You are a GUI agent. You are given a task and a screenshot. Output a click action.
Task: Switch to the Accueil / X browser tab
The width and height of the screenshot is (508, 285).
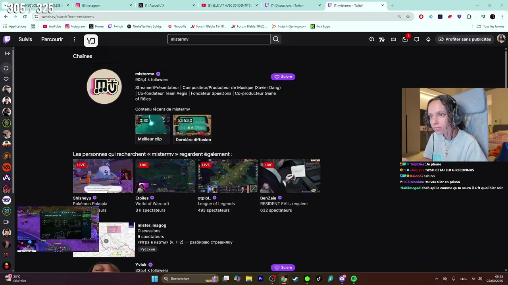pyautogui.click(x=166, y=6)
